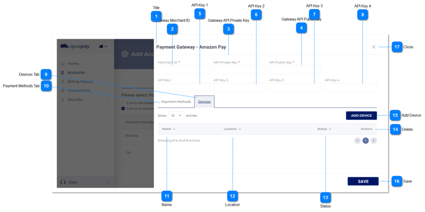Sort the table by Name column
425x212 pixels.
click(167, 129)
